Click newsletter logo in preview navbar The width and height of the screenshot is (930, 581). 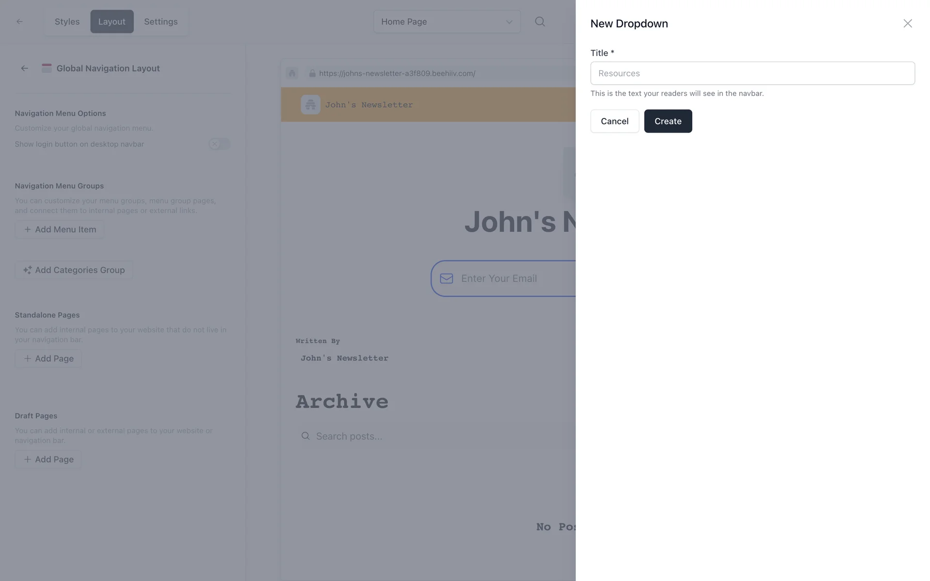[310, 105]
